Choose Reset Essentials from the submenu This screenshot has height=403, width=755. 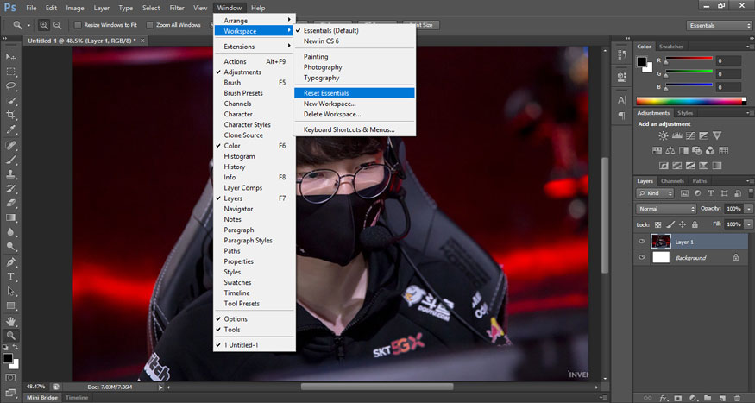[x=355, y=93]
